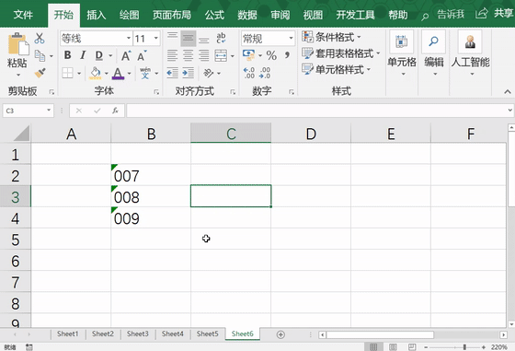The width and height of the screenshot is (515, 351).
Task: Activate the Format Painter brush
Action: click(x=40, y=73)
